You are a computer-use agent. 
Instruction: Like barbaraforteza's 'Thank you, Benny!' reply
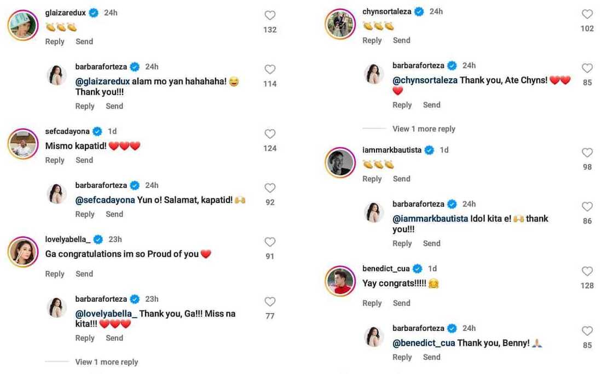tap(587, 331)
